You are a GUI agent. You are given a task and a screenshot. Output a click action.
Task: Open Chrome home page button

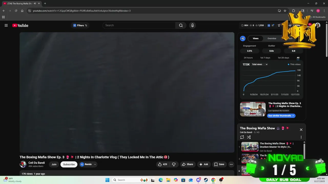[x=22, y=11]
